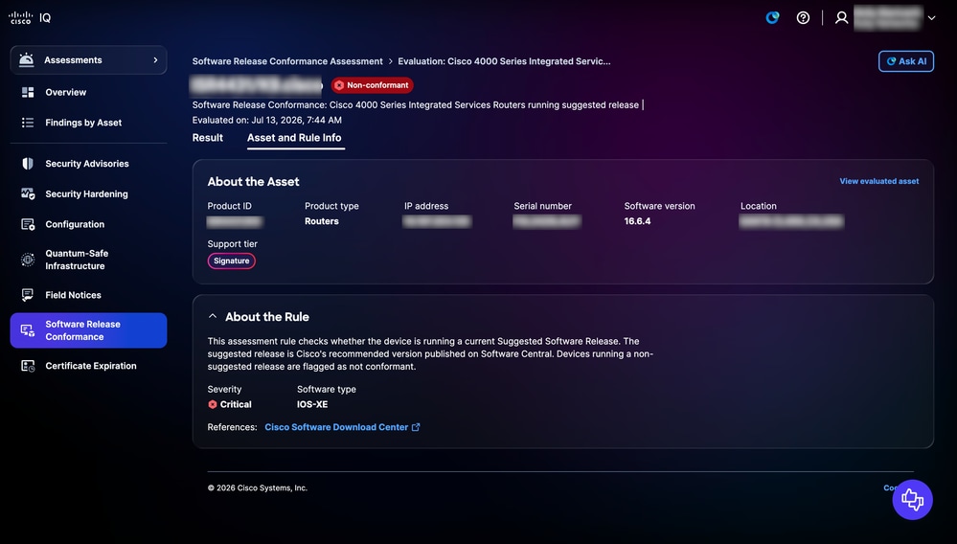Screen dimensions: 957x544
Task: Click the Security Hardening icon
Action: pos(28,193)
